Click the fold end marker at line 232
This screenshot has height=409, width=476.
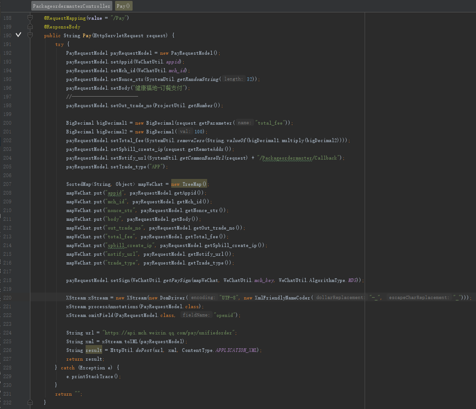point(30,402)
